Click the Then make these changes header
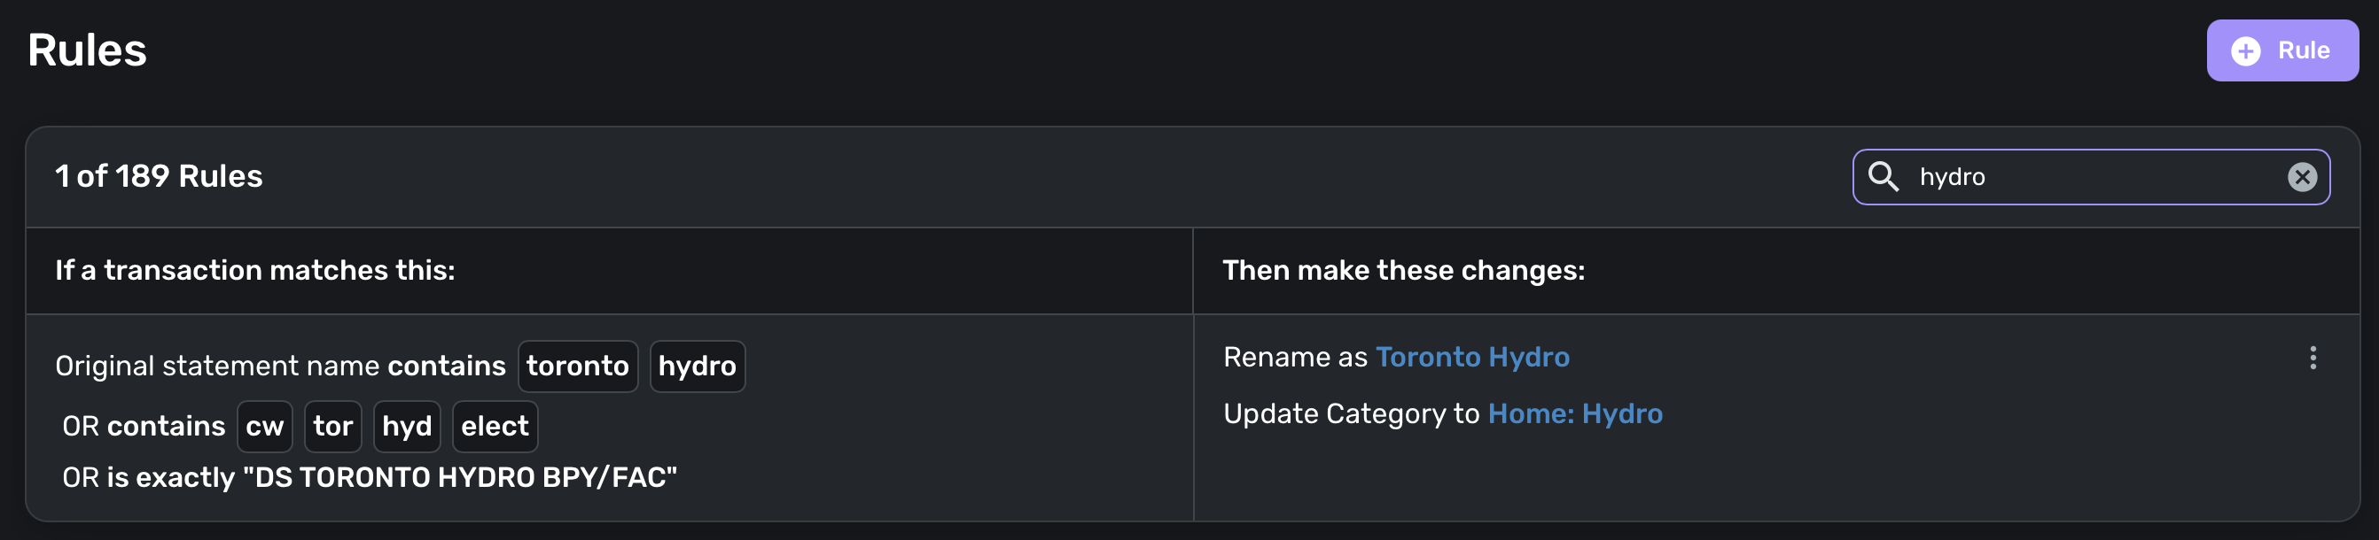2379x540 pixels. pyautogui.click(x=1403, y=271)
